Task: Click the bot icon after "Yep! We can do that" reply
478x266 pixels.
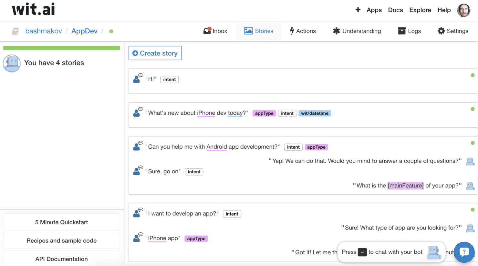Action: (470, 161)
